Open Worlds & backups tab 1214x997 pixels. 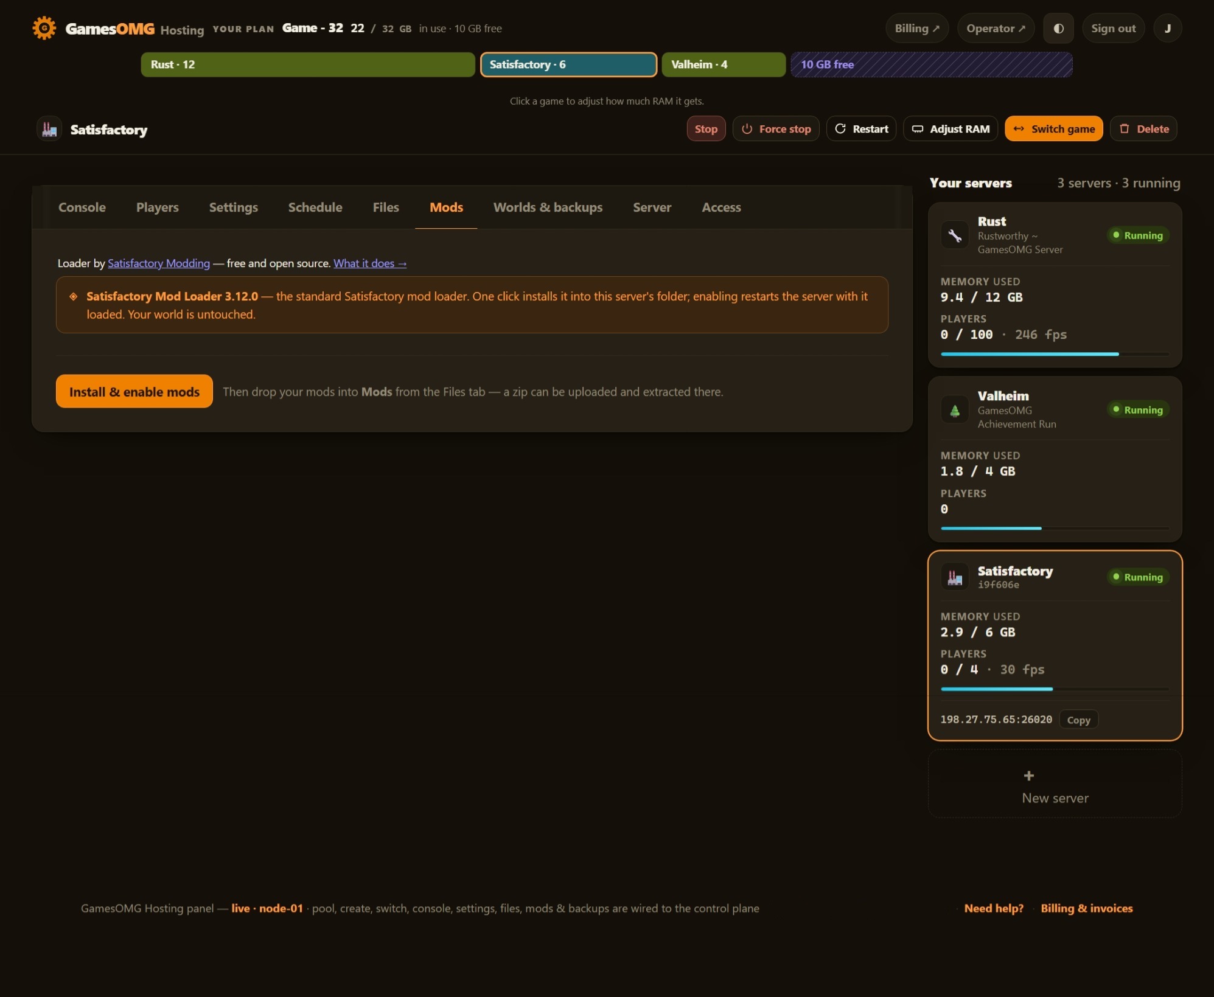(x=548, y=207)
